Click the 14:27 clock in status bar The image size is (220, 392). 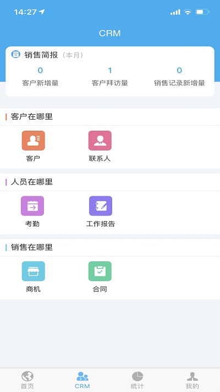pyautogui.click(x=26, y=12)
